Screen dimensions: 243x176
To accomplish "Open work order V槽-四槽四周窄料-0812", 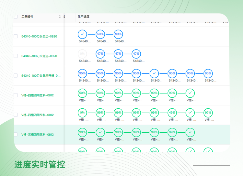I will click(38, 115).
